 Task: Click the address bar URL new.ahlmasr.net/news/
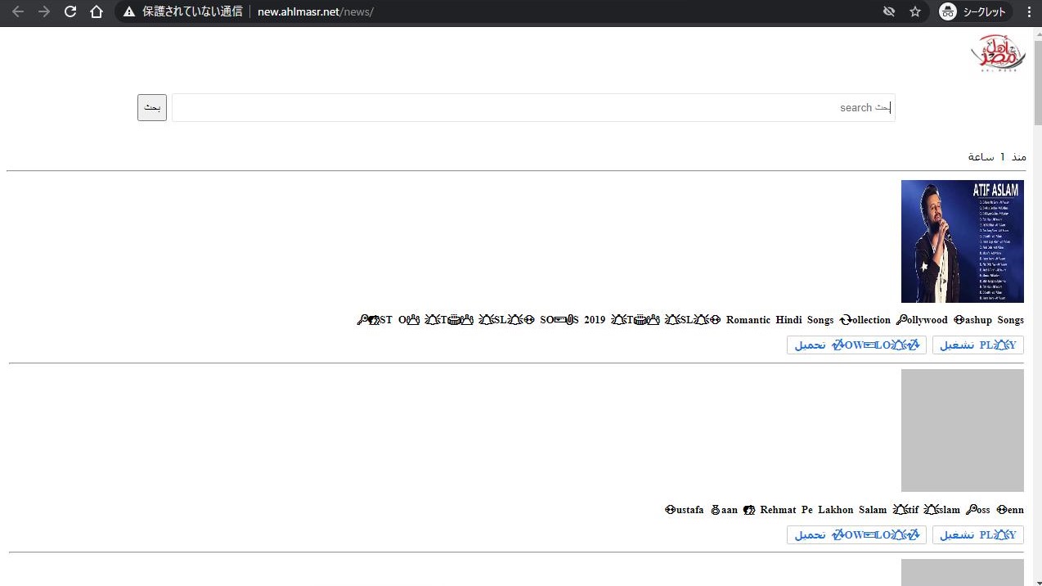point(316,11)
